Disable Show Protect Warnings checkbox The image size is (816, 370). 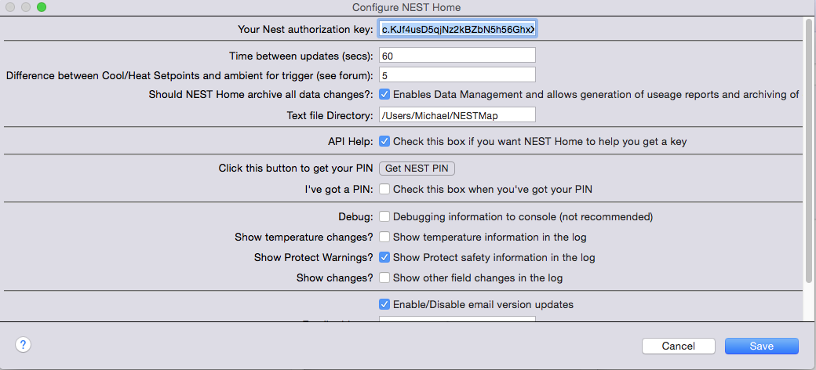[384, 257]
